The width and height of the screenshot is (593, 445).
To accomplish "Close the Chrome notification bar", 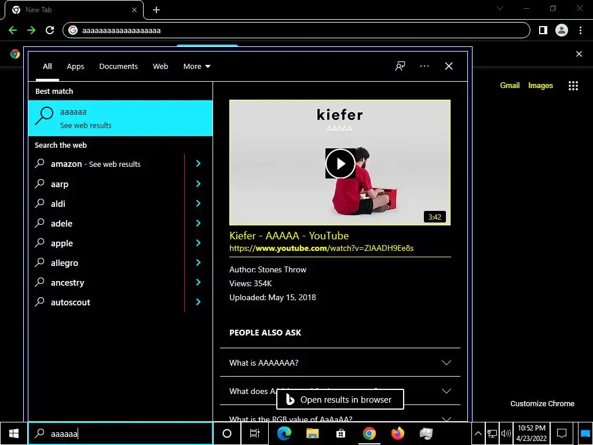I will pyautogui.click(x=579, y=54).
